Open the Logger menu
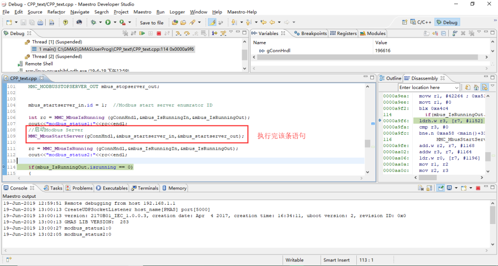This screenshot has height=266, width=498. (x=177, y=12)
